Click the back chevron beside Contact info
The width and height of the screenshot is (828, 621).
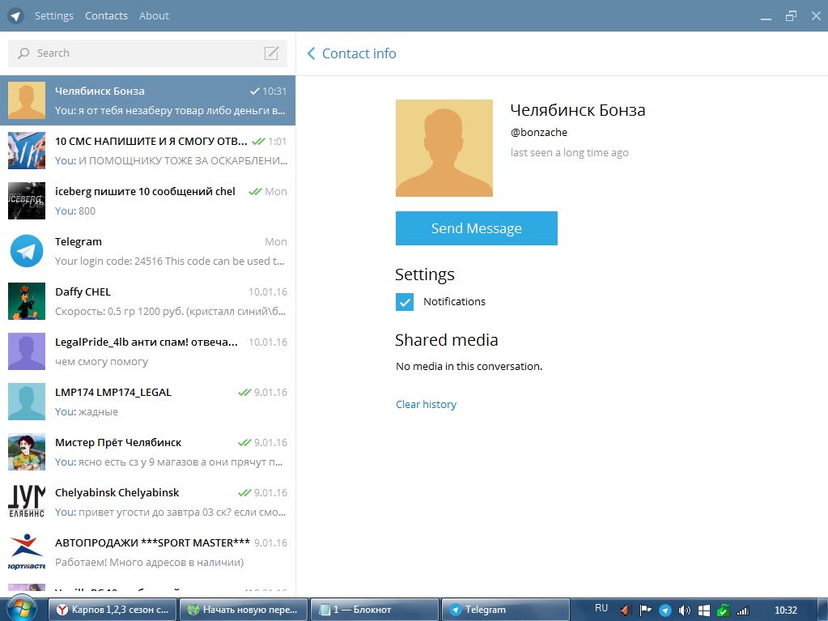coord(311,53)
